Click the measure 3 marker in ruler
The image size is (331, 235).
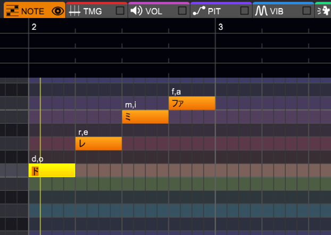click(x=221, y=27)
